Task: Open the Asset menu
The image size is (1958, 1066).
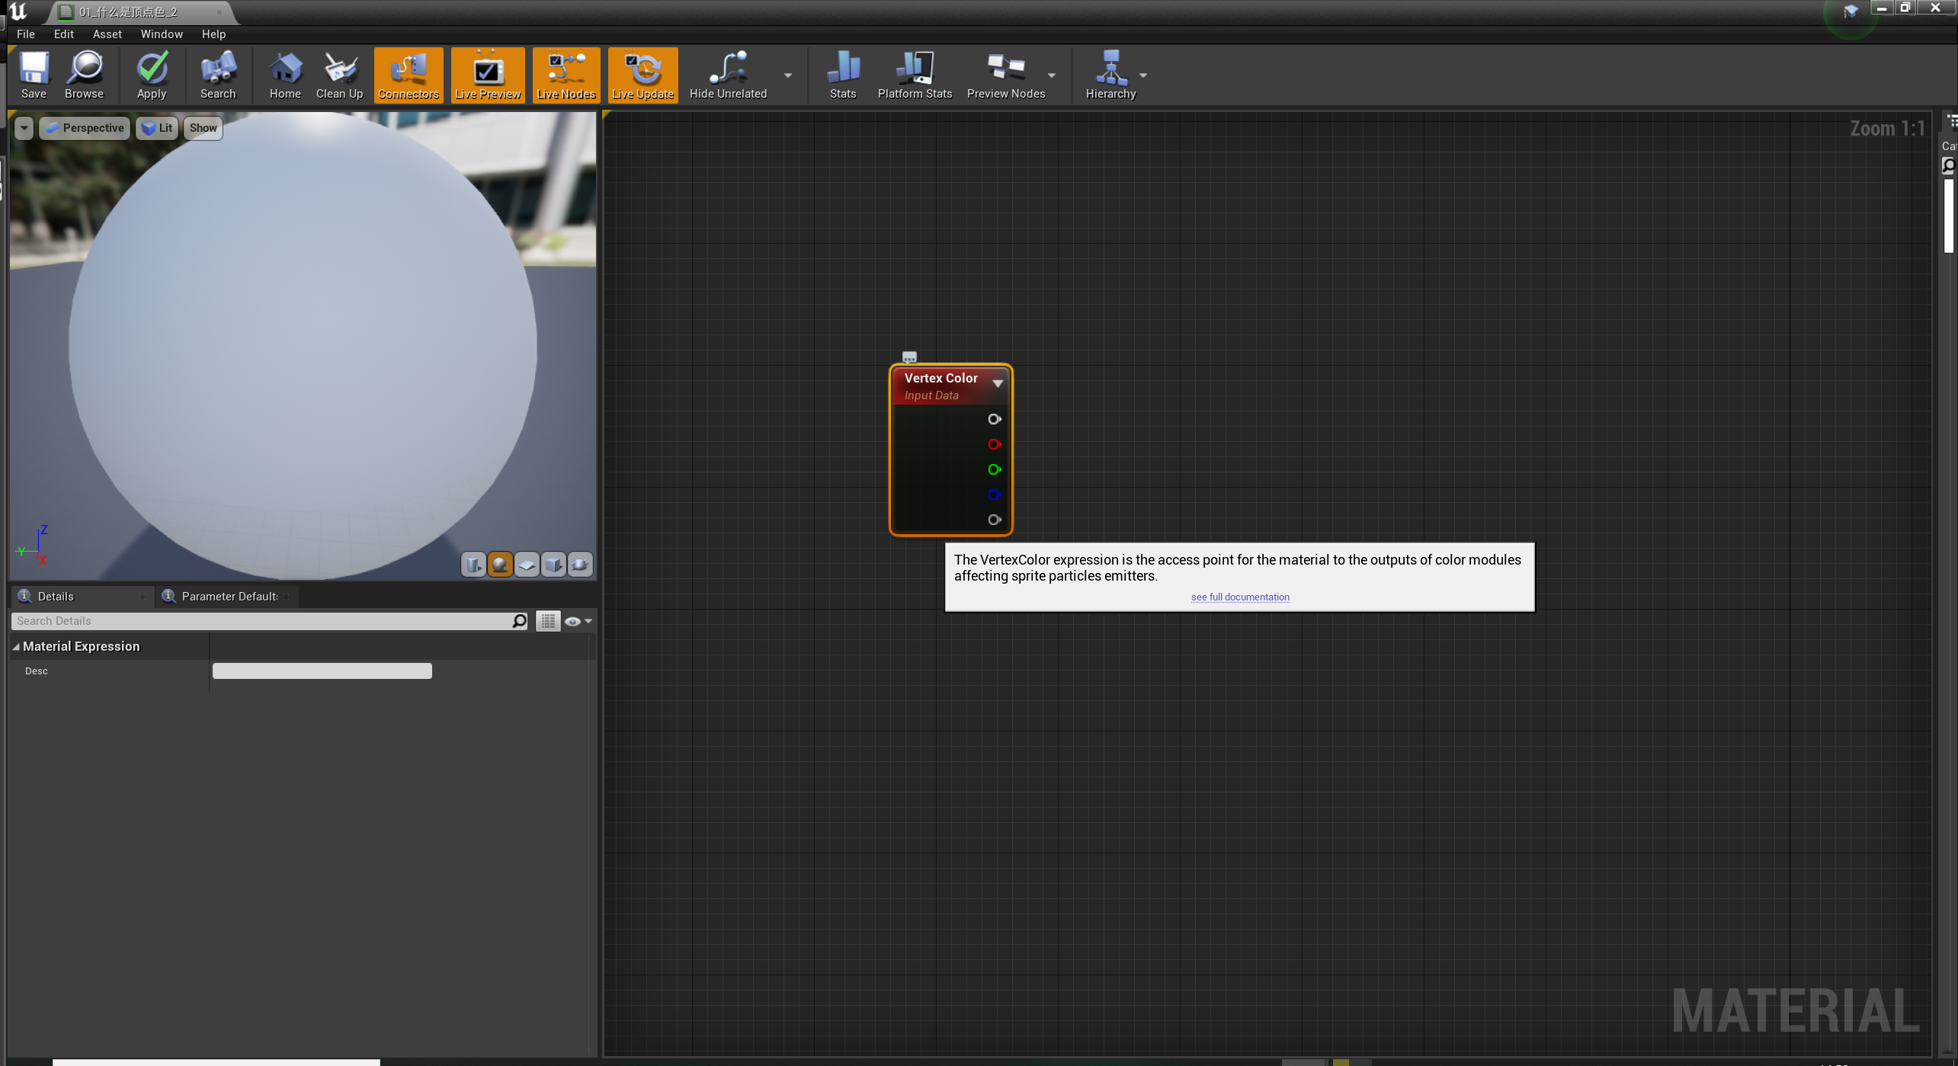Action: tap(107, 34)
